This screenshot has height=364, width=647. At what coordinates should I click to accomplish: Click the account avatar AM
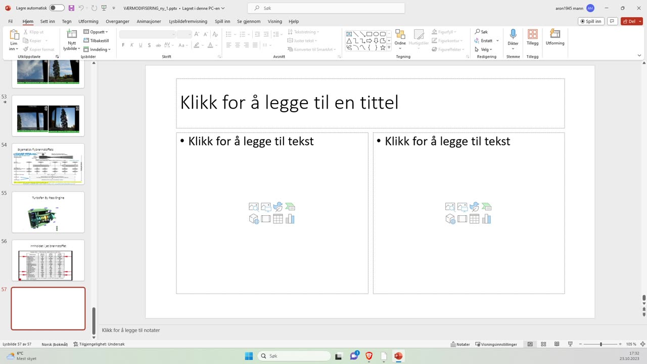coord(590,8)
